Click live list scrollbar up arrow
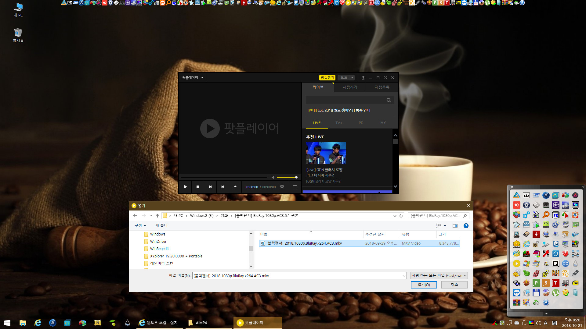This screenshot has height=329, width=586. (x=395, y=135)
